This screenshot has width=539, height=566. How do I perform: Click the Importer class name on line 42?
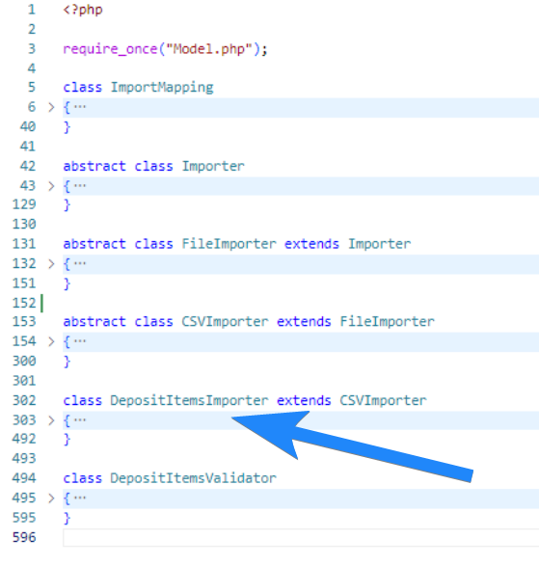pos(213,166)
